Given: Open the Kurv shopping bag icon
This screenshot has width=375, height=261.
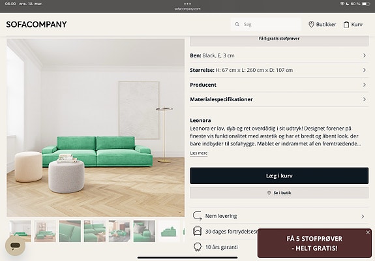Looking at the screenshot, I should click(346, 24).
